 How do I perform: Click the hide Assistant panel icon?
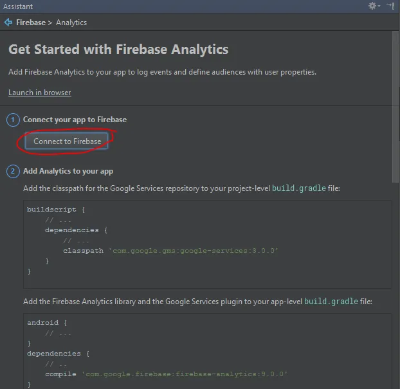point(390,6)
